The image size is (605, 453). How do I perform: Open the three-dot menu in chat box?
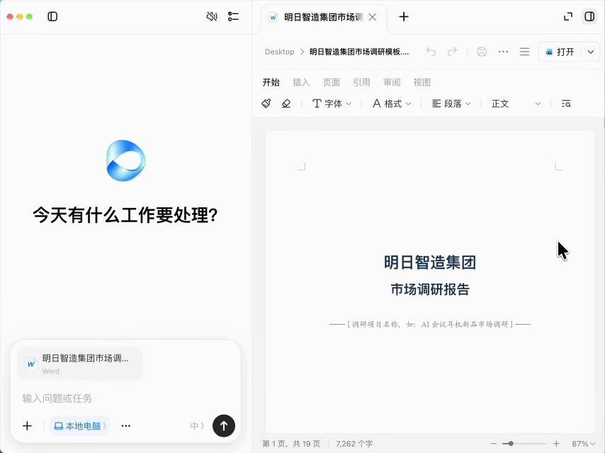tap(126, 426)
